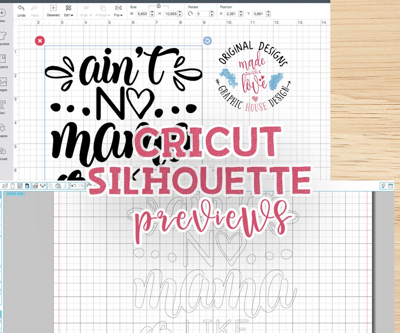
Task: Expand the Flip options dropdown
Action: pyautogui.click(x=118, y=15)
